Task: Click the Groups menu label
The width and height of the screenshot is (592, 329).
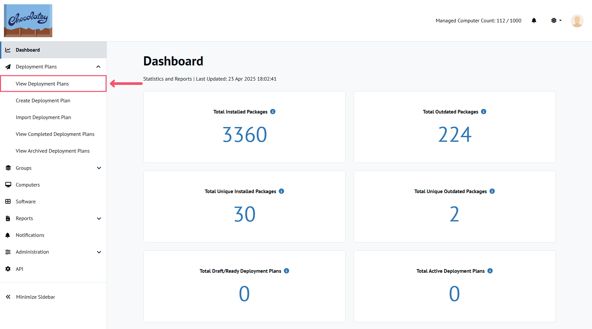Action: [x=24, y=168]
